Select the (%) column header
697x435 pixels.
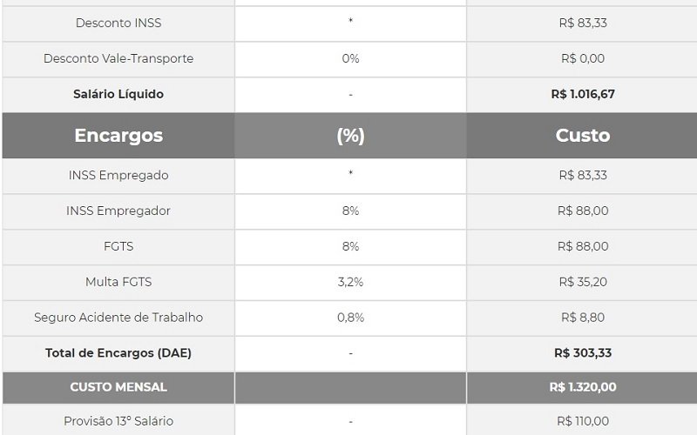350,136
